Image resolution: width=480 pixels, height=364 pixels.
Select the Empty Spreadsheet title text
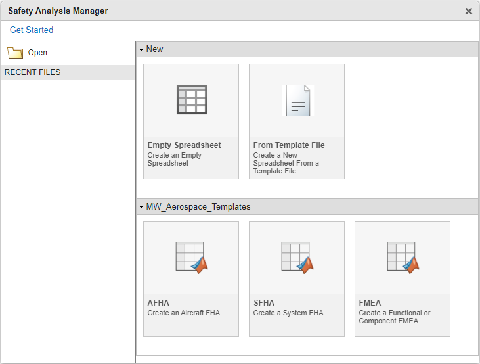[184, 145]
